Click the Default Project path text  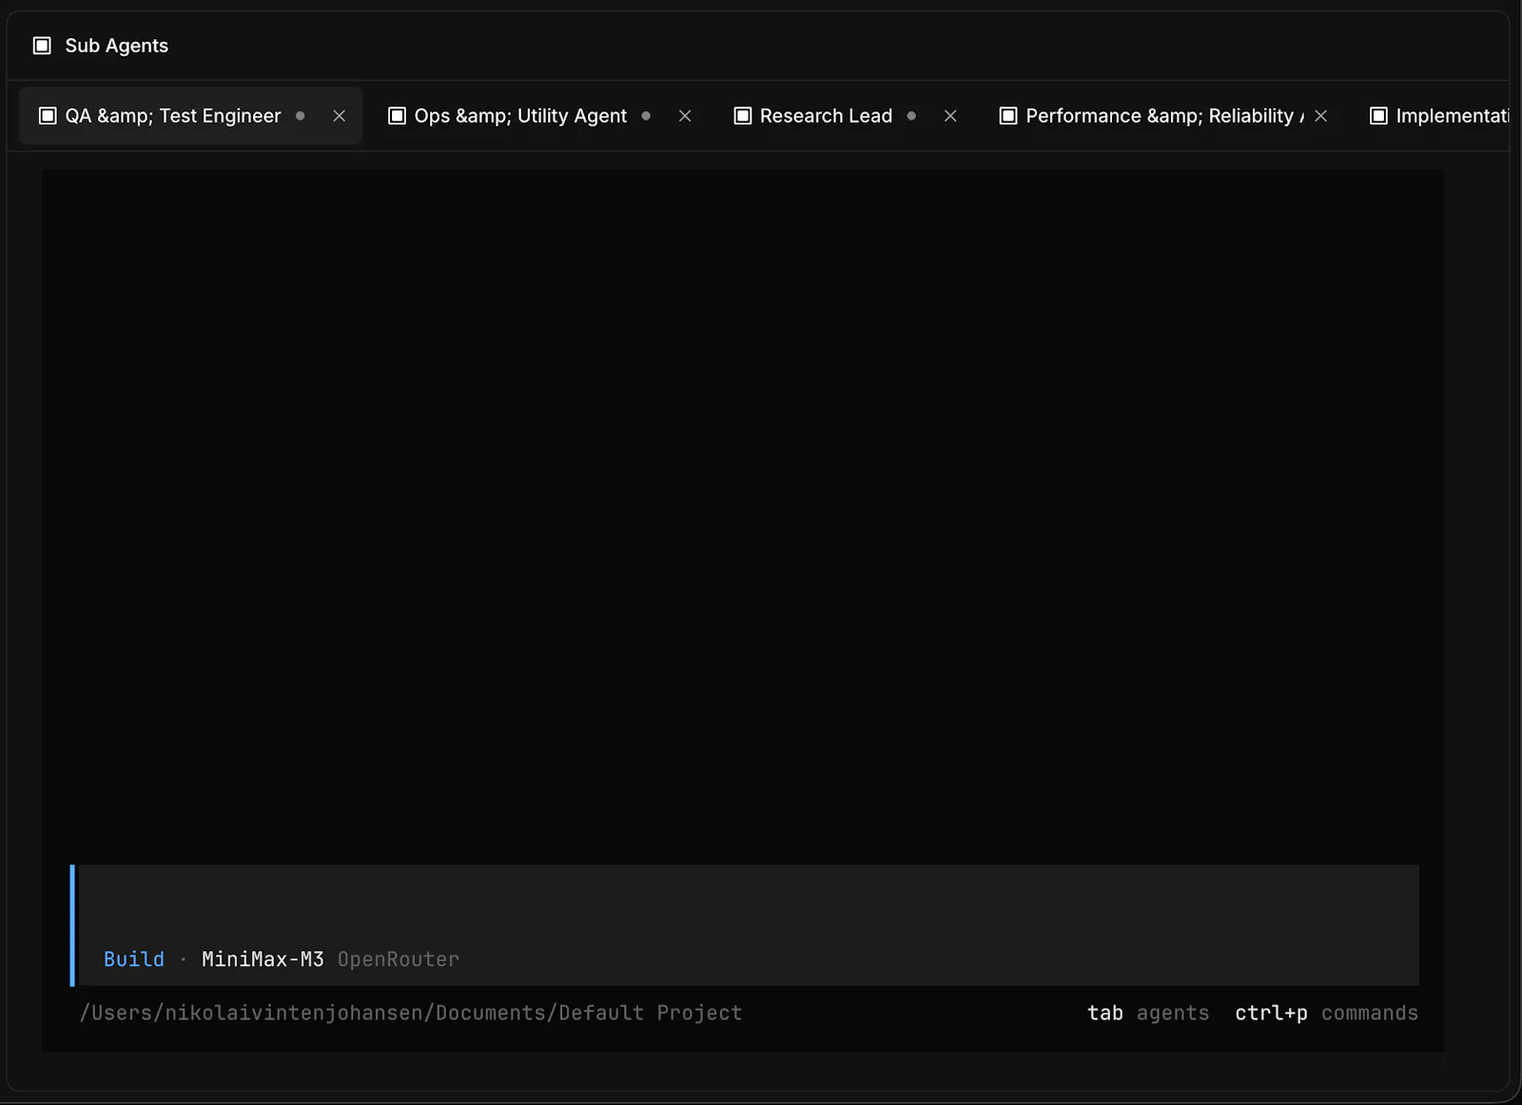411,1013
